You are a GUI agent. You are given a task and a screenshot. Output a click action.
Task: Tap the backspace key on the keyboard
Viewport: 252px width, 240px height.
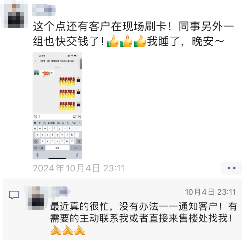(x=79, y=141)
